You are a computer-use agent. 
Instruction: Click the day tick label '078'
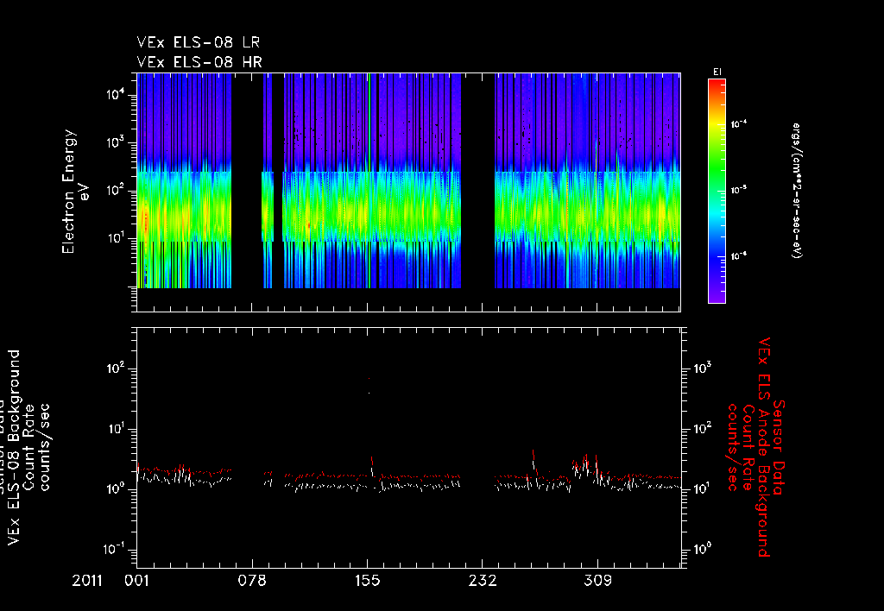[x=252, y=581]
